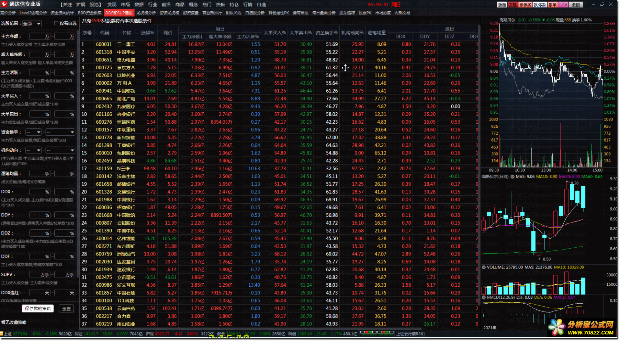
Task: Click the 重置 button
Action: [x=66, y=309]
